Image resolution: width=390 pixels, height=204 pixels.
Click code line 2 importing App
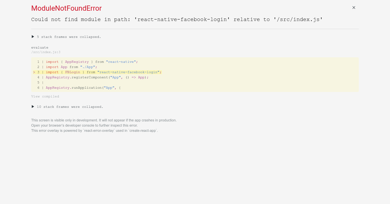[67, 67]
